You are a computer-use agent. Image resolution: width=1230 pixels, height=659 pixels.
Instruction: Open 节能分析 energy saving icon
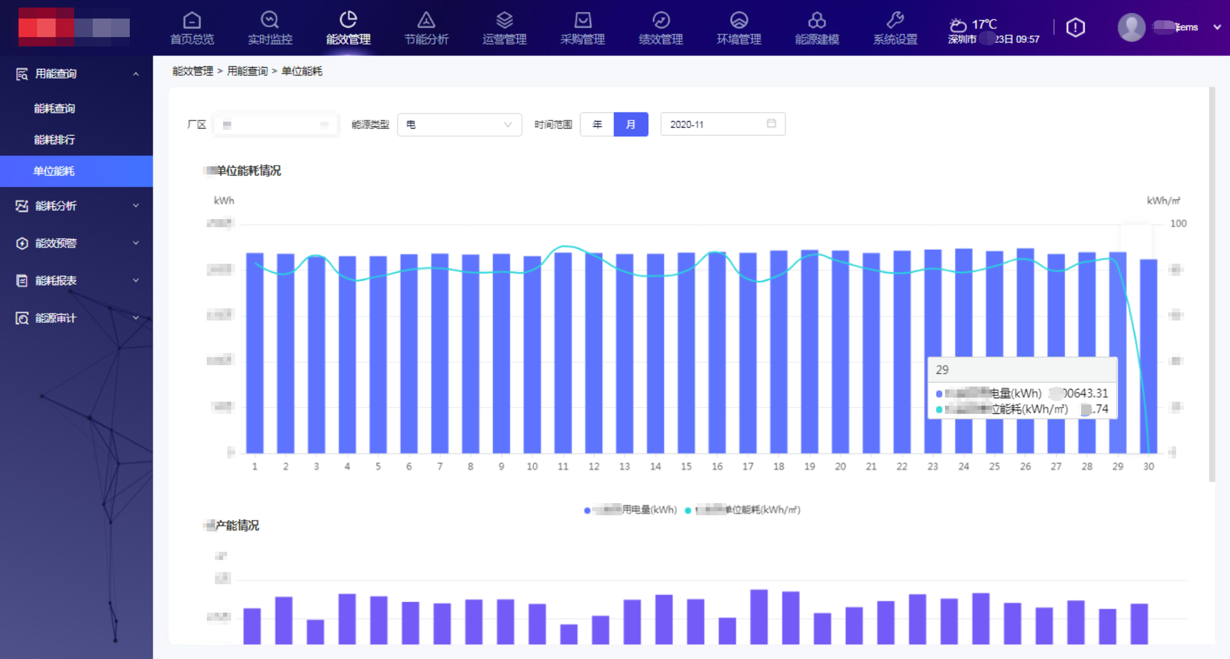click(426, 21)
